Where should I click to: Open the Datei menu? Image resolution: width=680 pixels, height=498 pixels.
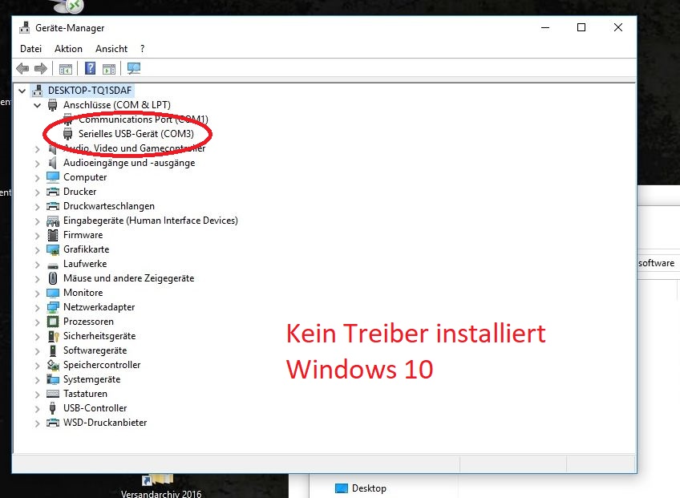tap(30, 49)
